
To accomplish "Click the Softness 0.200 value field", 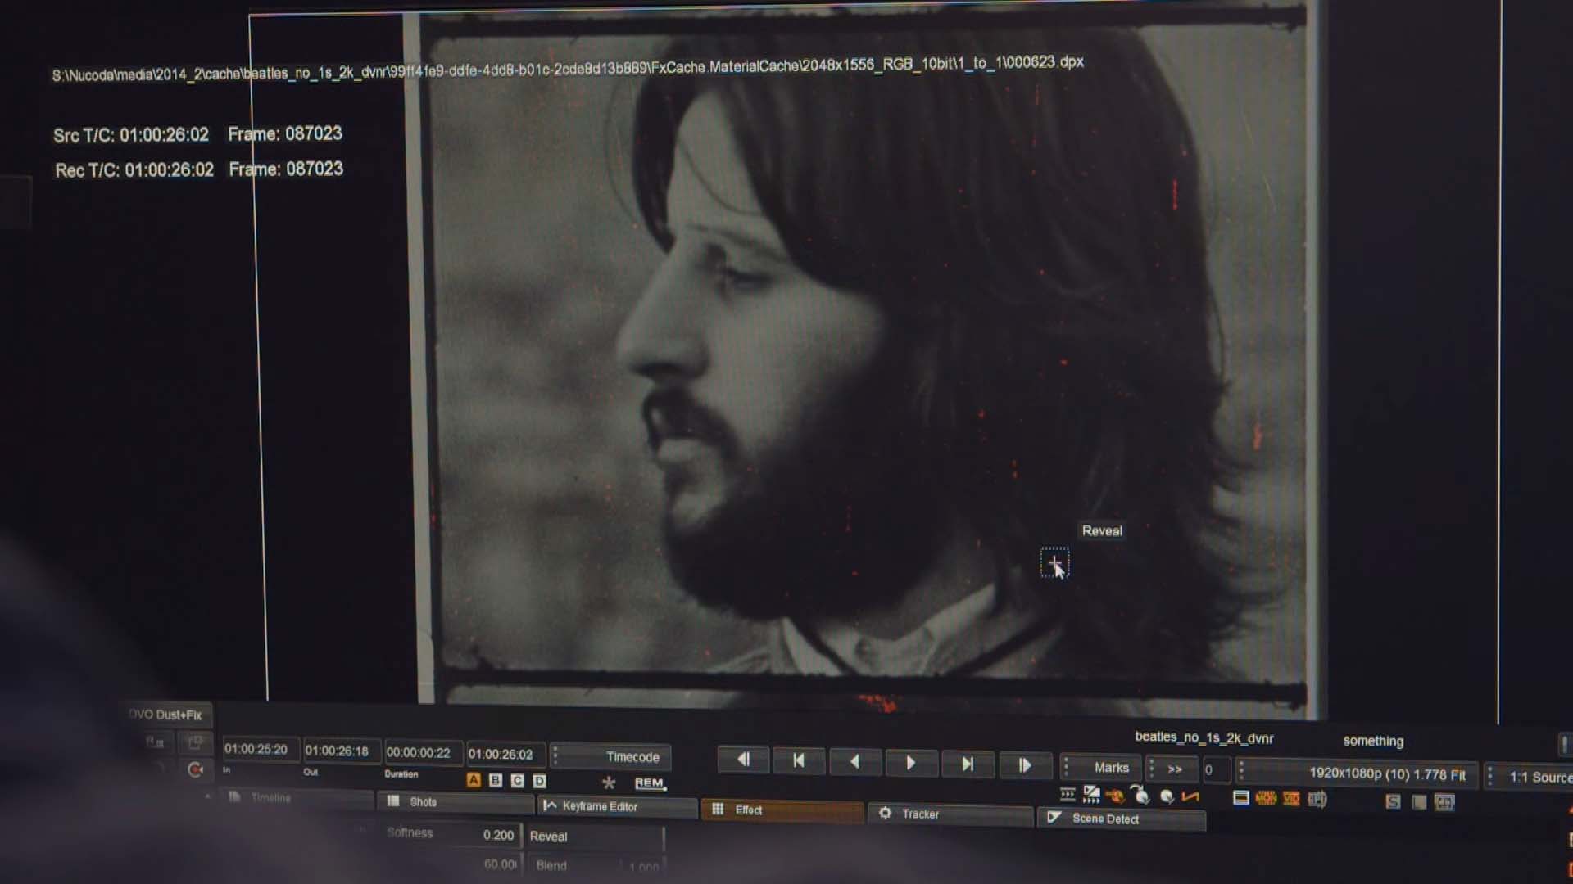I will pos(498,835).
